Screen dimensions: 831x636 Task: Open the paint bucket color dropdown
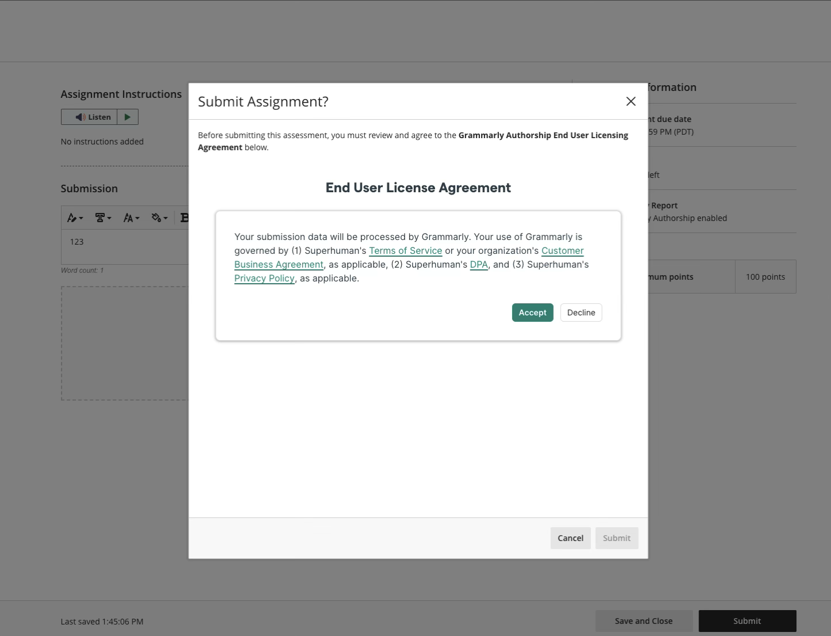coord(159,218)
